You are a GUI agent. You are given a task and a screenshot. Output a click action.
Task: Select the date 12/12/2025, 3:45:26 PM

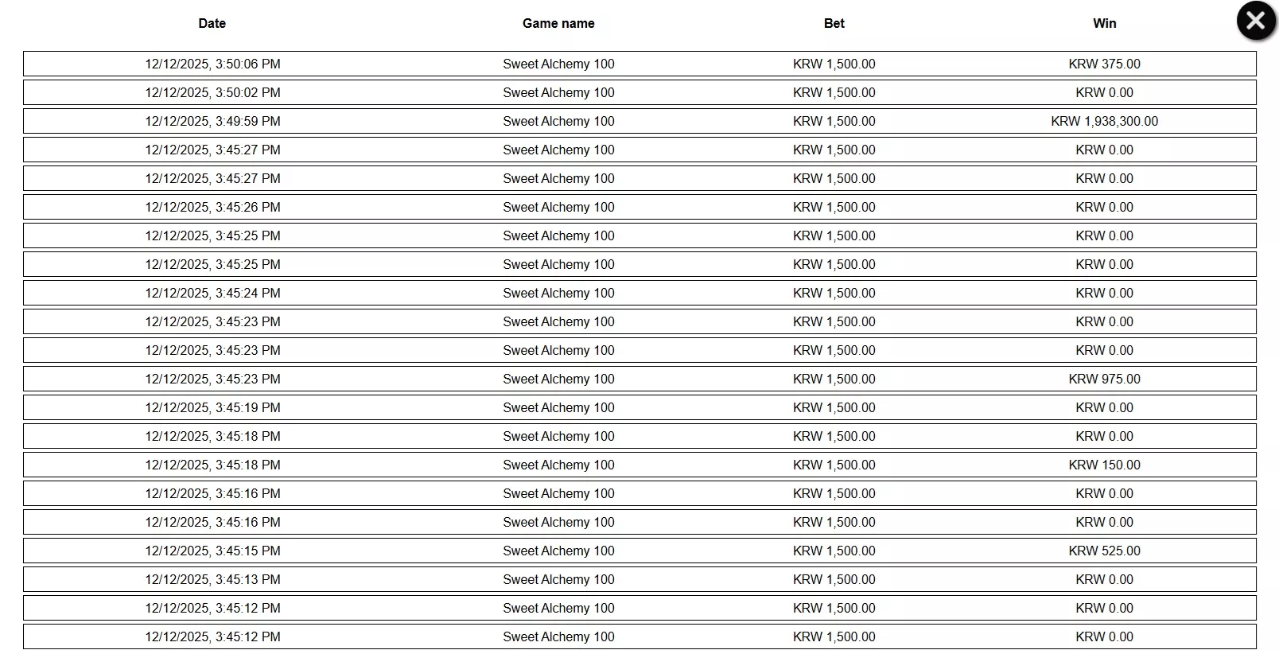(x=212, y=207)
